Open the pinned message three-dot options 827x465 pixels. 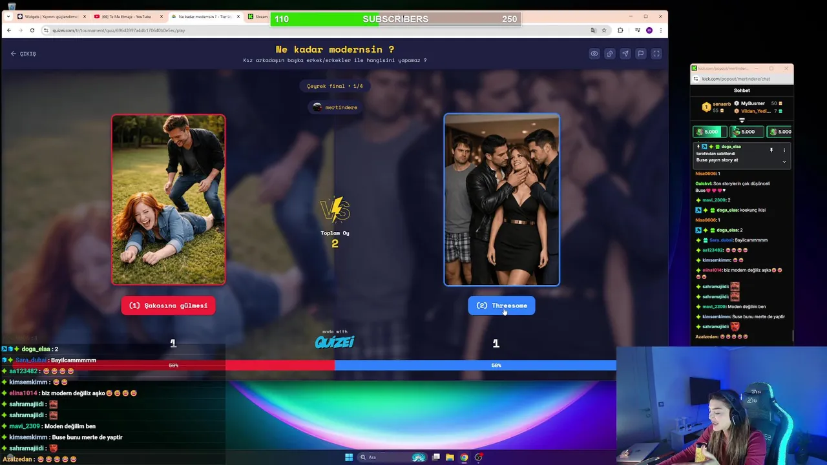coord(784,150)
